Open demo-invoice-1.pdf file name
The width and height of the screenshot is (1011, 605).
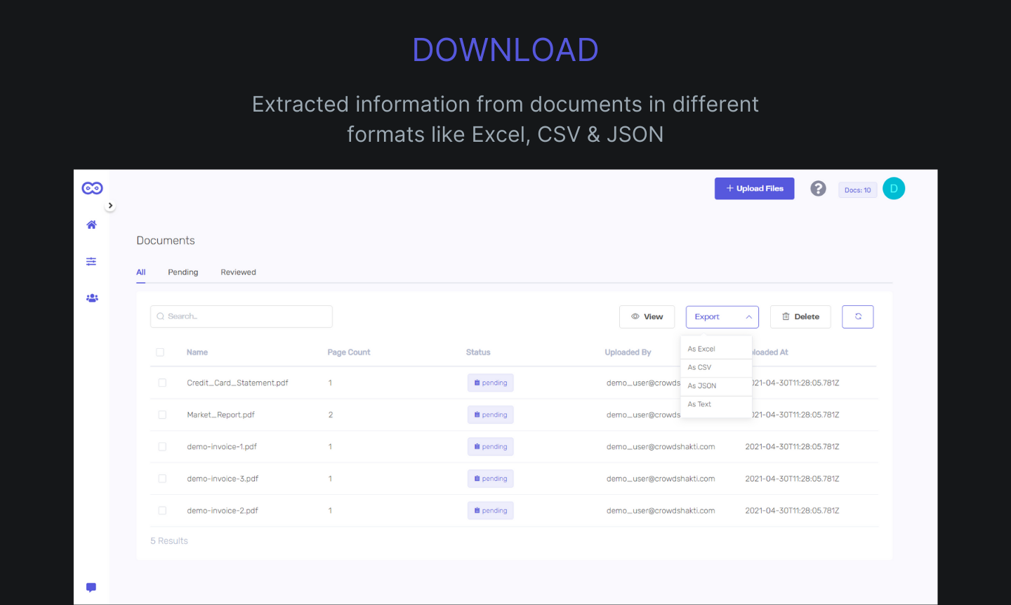click(222, 447)
